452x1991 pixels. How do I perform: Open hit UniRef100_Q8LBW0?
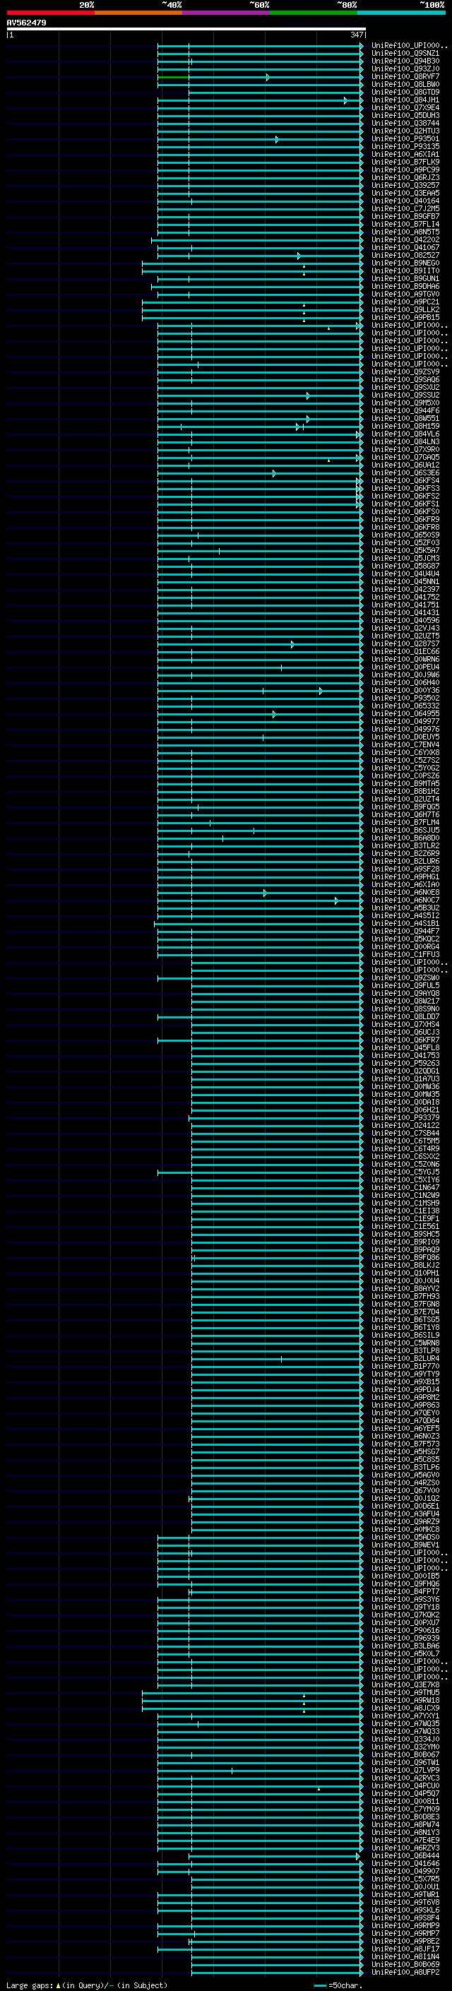(405, 84)
